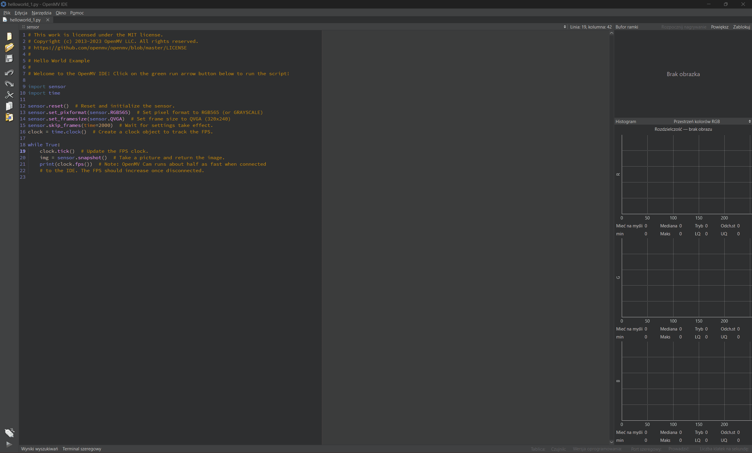Click the New File icon

point(9,36)
